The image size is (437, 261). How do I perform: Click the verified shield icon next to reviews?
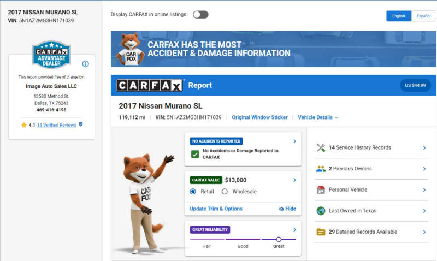[x=80, y=124]
